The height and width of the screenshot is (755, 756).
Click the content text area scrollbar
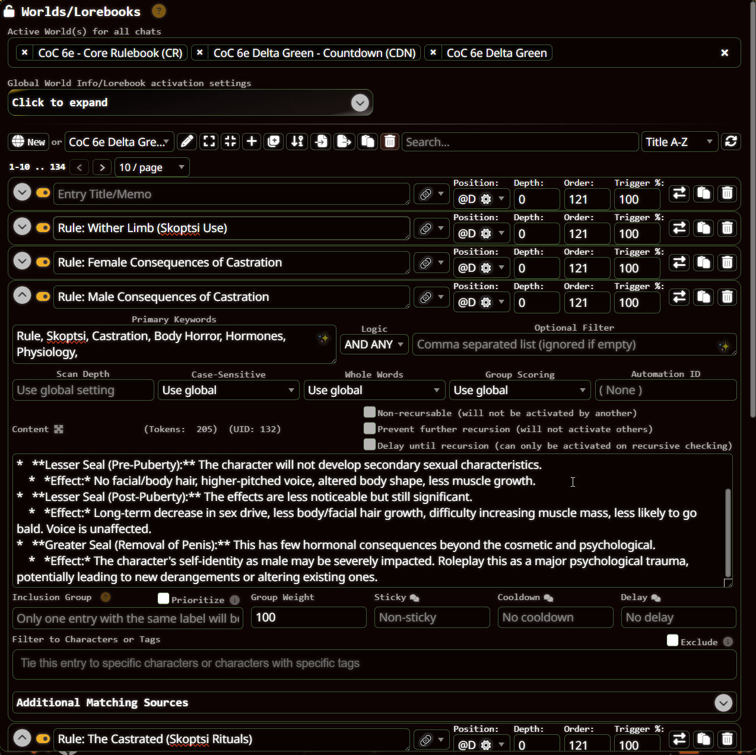click(728, 532)
